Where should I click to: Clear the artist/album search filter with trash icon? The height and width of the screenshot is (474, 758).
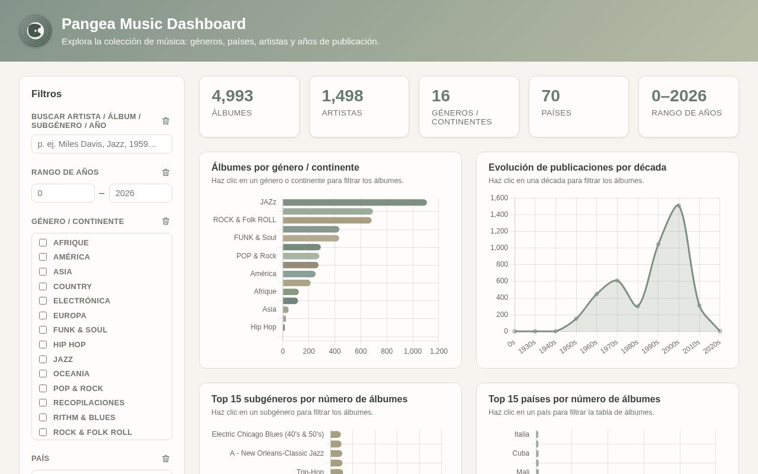166,121
